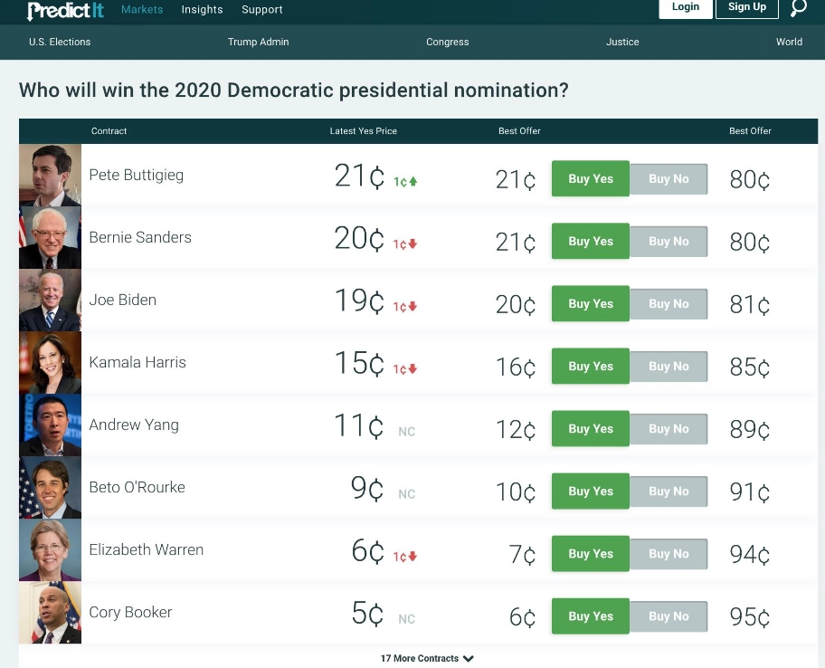Buy Yes on Kamala Harris

click(591, 366)
